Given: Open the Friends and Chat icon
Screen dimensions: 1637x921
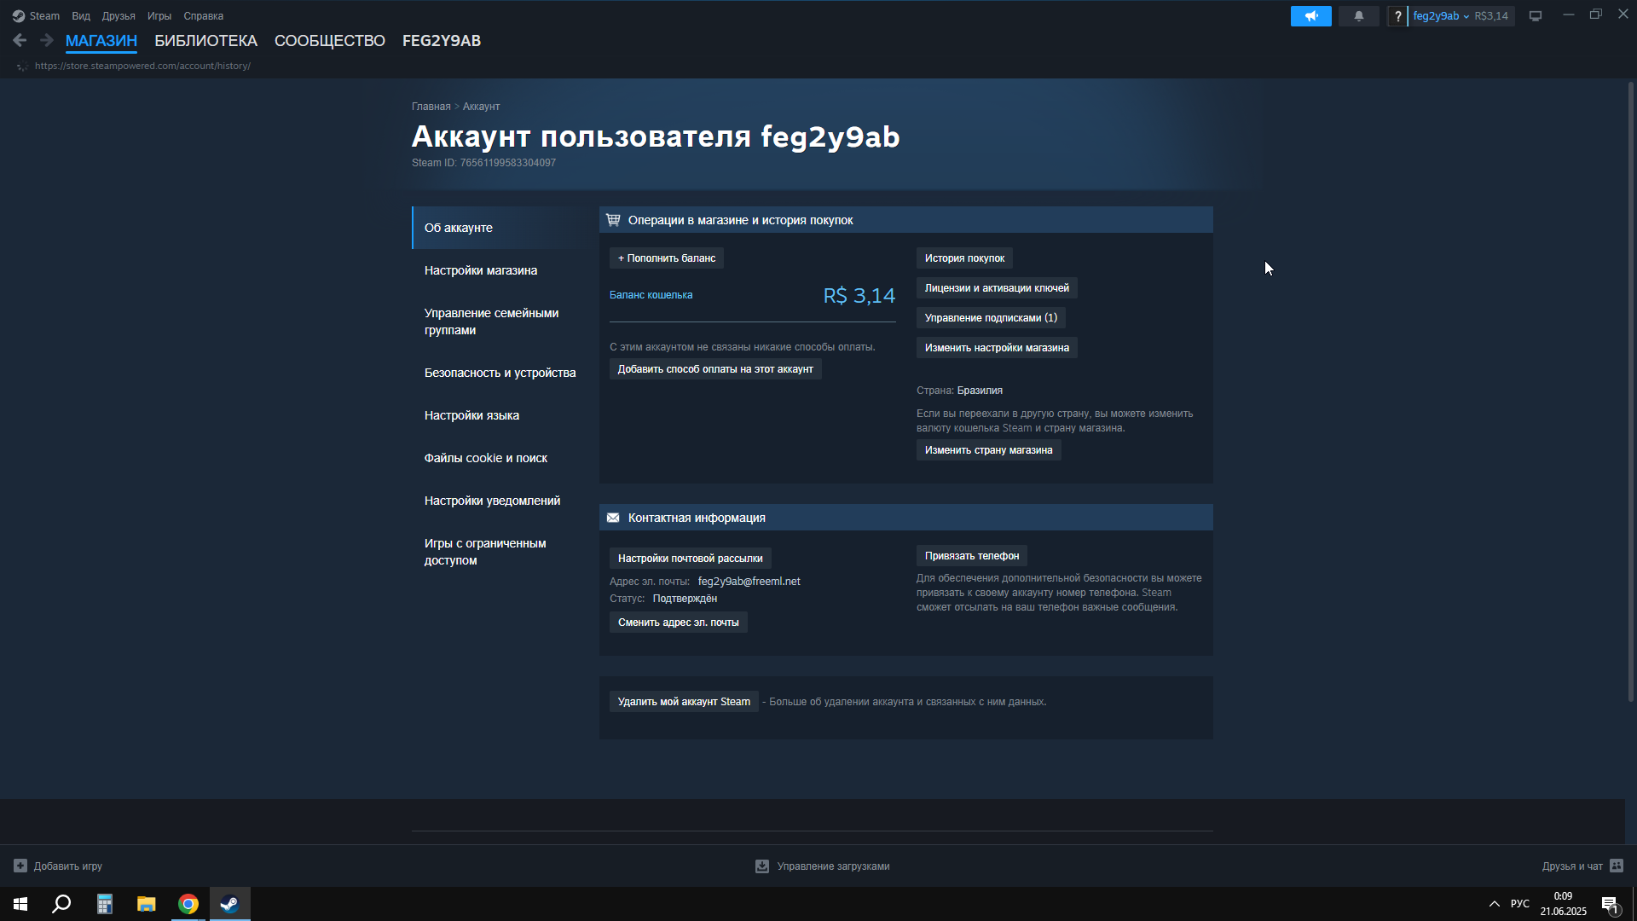Looking at the screenshot, I should (x=1617, y=866).
